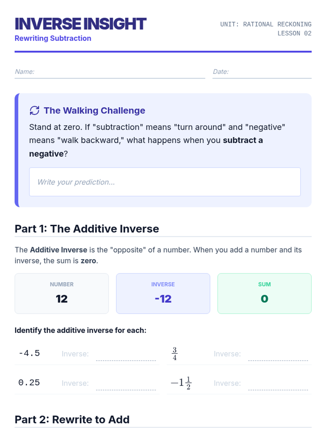Click the refresh arrows icon beside Walking Challenge
Image resolution: width=326 pixels, height=434 pixels.
click(35, 111)
